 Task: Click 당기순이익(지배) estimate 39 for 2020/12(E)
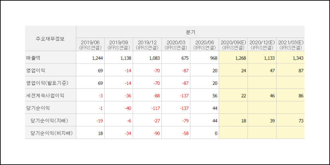(272, 121)
